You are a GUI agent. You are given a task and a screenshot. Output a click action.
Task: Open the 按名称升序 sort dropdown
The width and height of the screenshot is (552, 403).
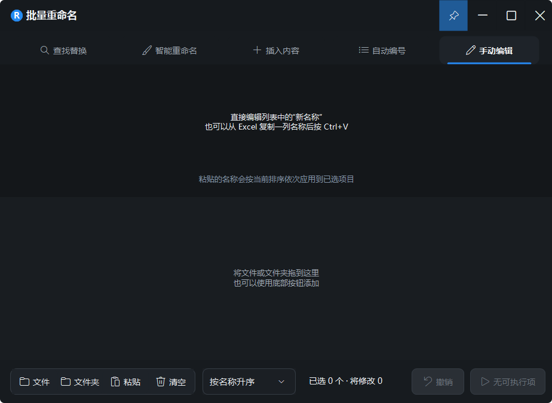249,382
